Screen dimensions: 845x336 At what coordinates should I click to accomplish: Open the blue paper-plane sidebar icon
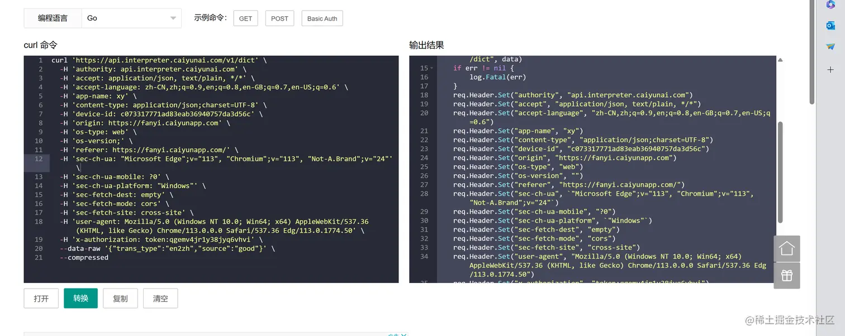click(830, 47)
